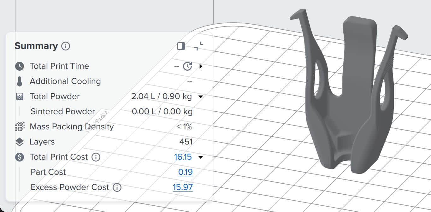Screen dimensions: 431x212
Task: Click the Total Print Time label
Action: click(x=59, y=66)
